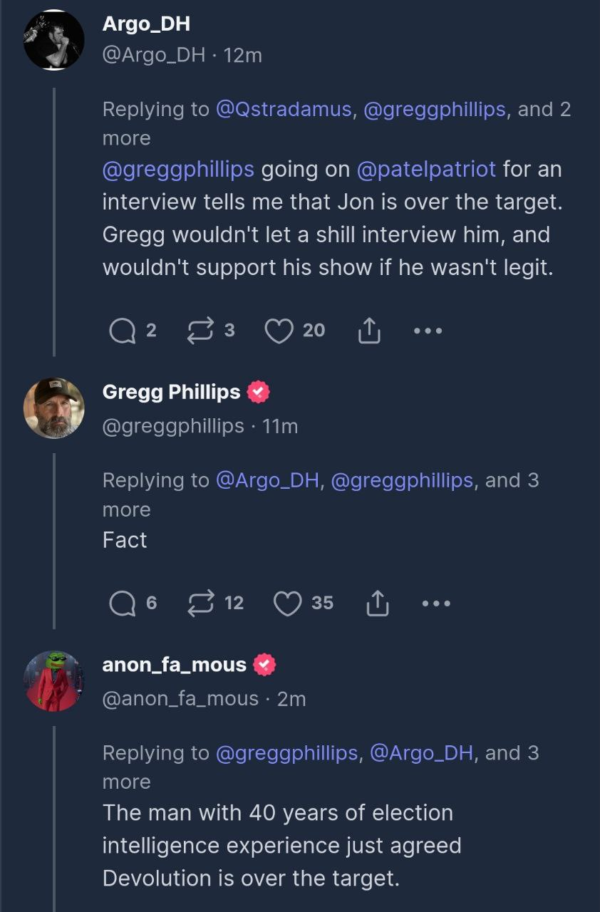Open the Gregg Phillips display name
The image size is (600, 912).
tap(171, 392)
